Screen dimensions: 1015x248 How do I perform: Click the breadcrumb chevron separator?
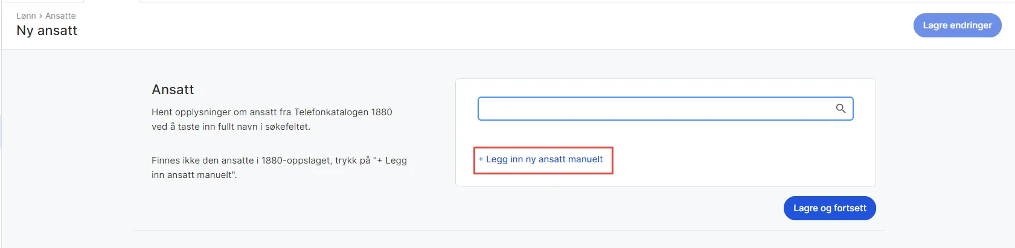click(40, 16)
